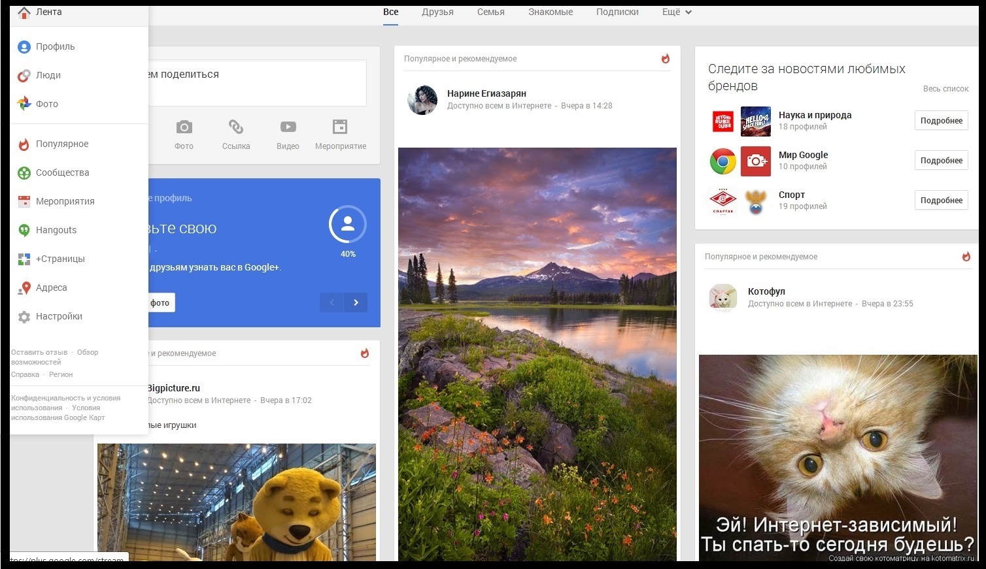Switch to the Знакомые tab
The width and height of the screenshot is (986, 569).
point(551,12)
